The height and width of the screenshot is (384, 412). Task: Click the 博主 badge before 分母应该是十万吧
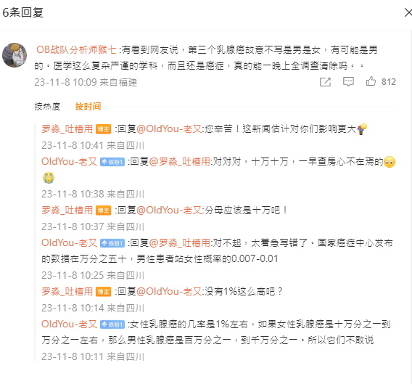pos(103,211)
